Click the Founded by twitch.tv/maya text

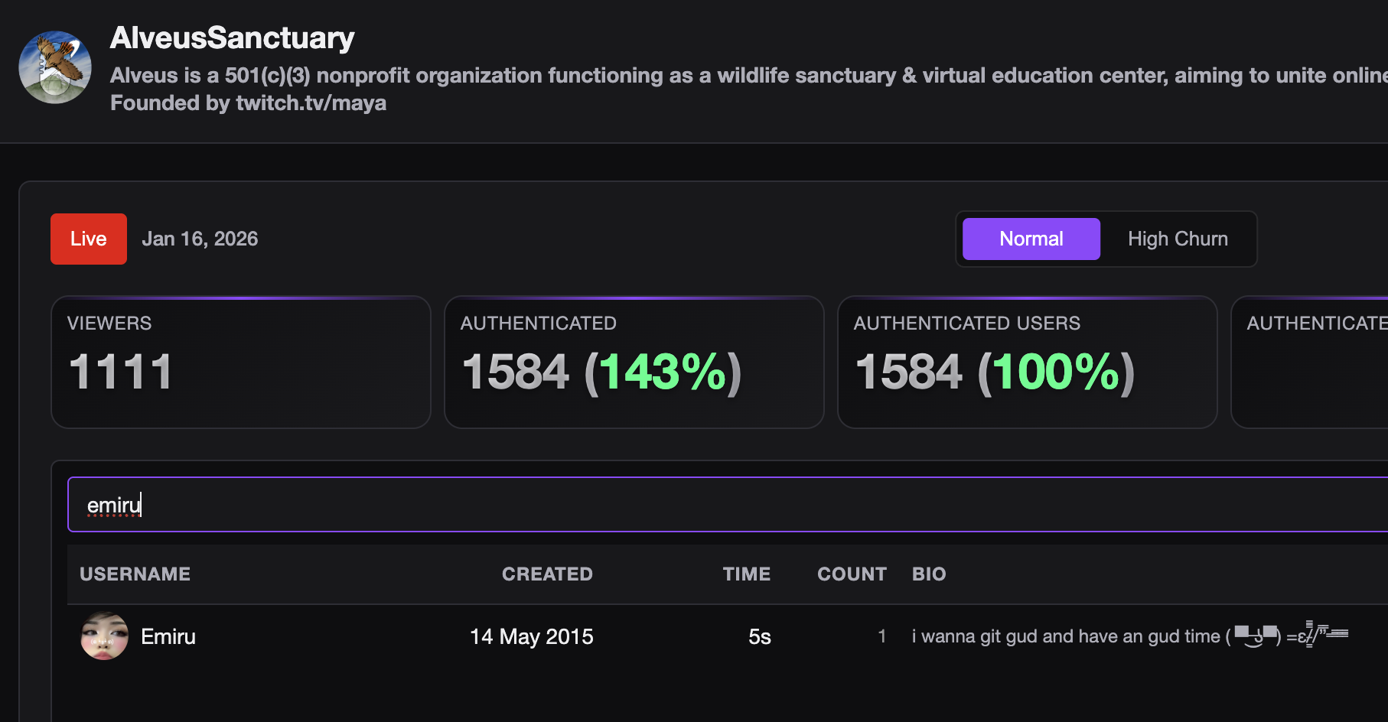[248, 103]
